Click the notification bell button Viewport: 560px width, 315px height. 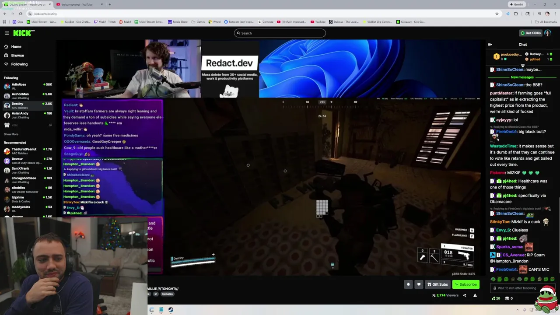(408, 284)
